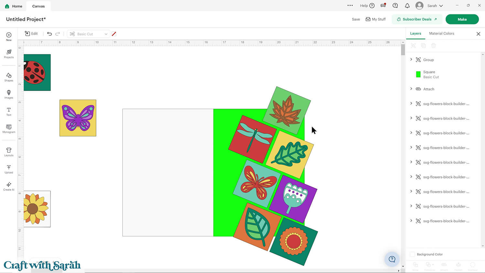Close the Layers panel
The width and height of the screenshot is (485, 273).
478,34
